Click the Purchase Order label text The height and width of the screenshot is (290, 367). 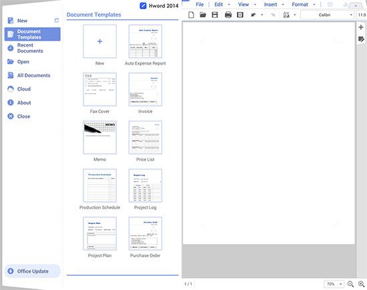[145, 255]
